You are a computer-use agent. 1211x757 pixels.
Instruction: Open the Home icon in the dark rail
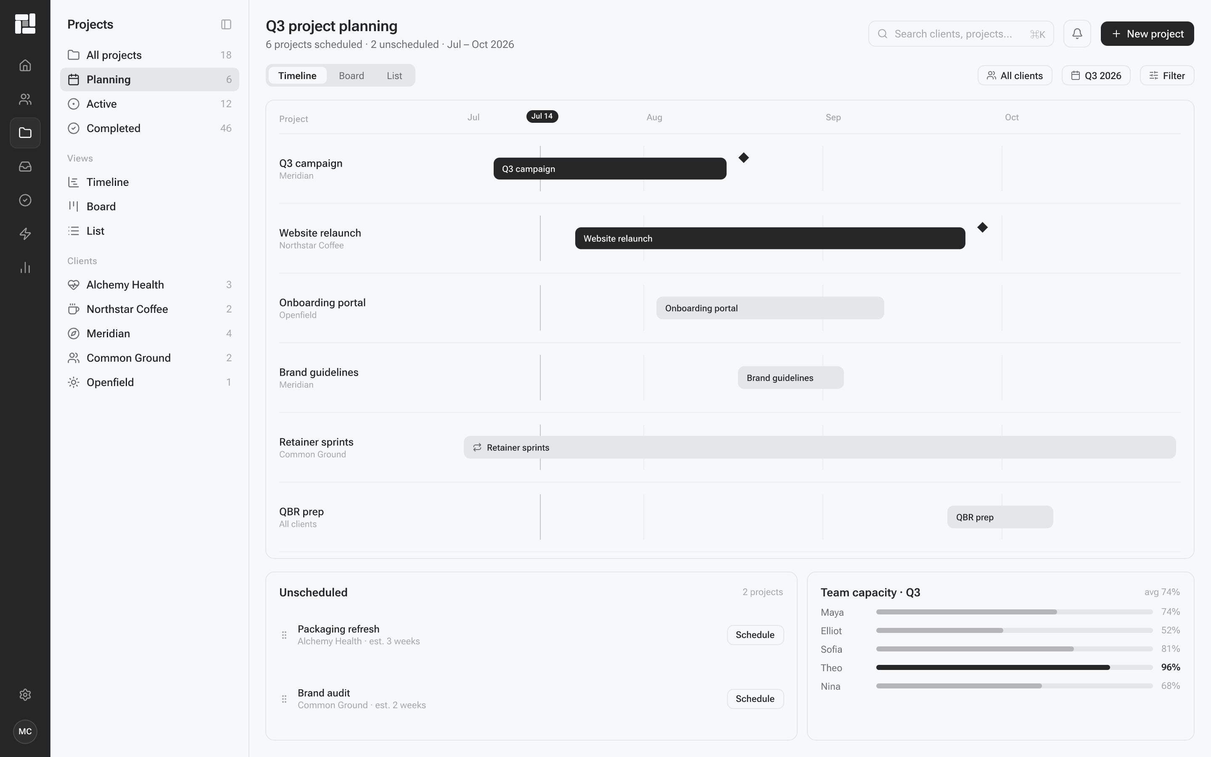25,66
